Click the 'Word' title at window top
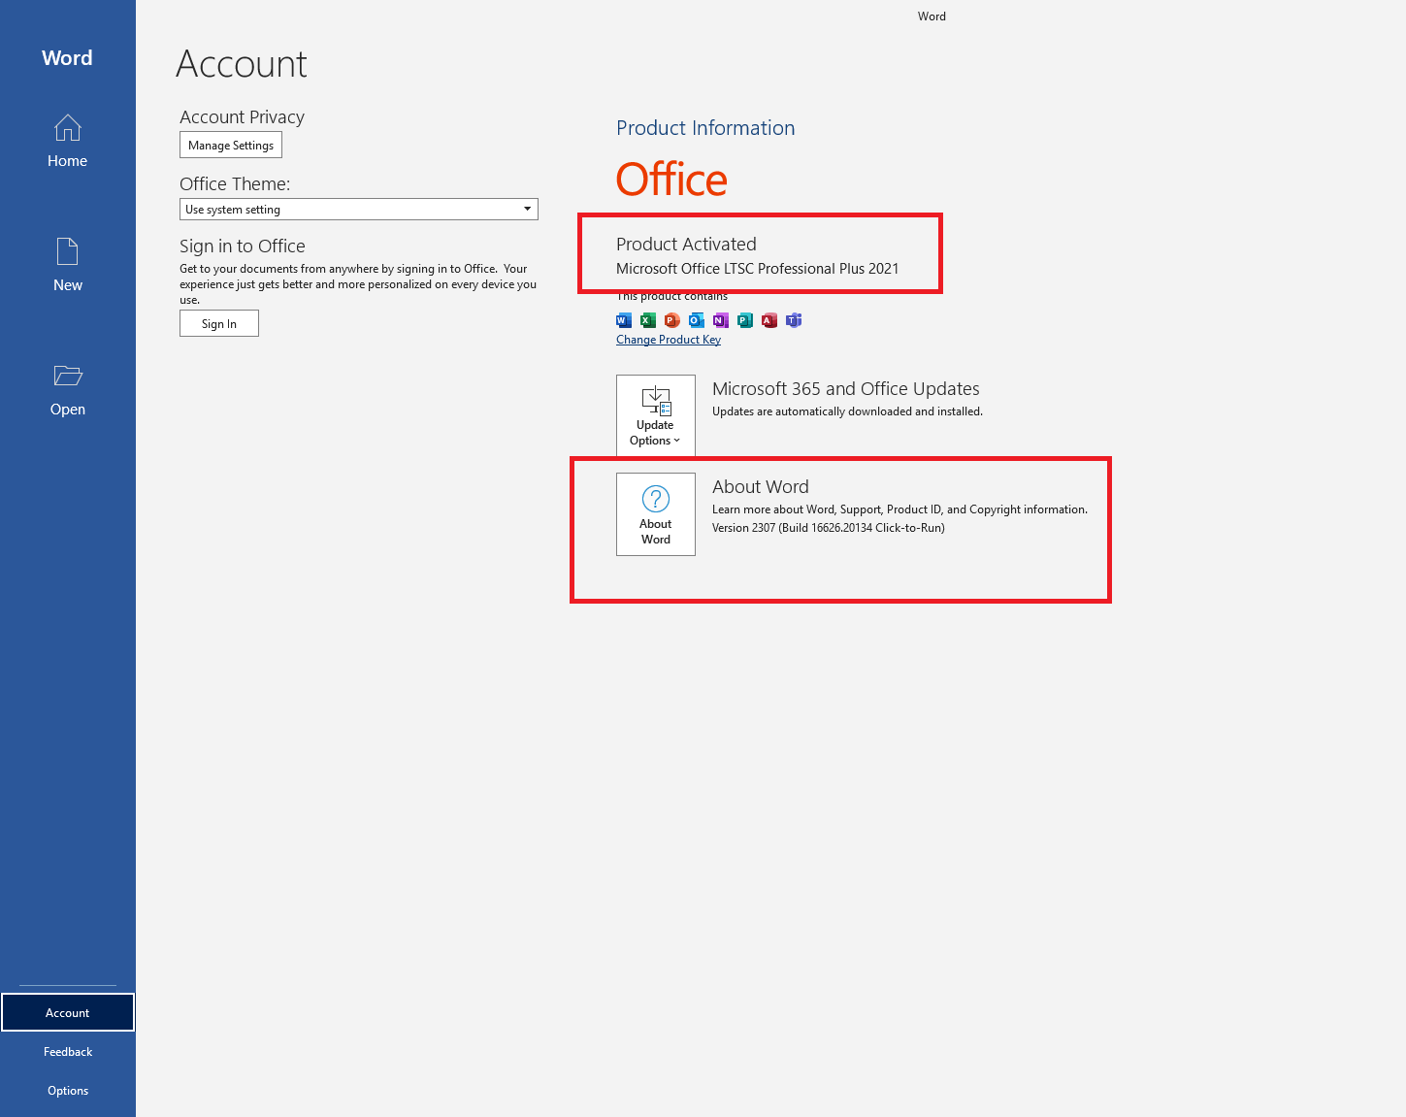 coord(932,16)
